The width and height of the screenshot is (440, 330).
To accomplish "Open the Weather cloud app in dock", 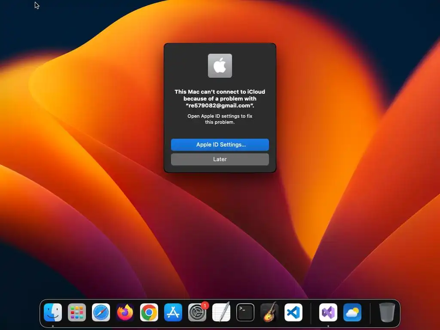I will point(352,312).
